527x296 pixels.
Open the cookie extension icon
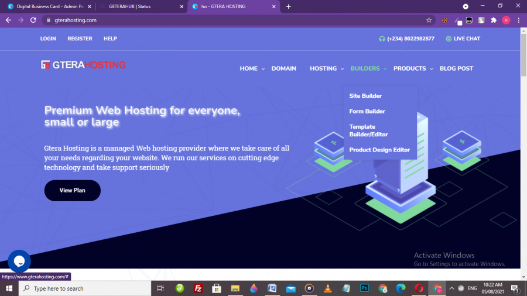pyautogui.click(x=444, y=20)
